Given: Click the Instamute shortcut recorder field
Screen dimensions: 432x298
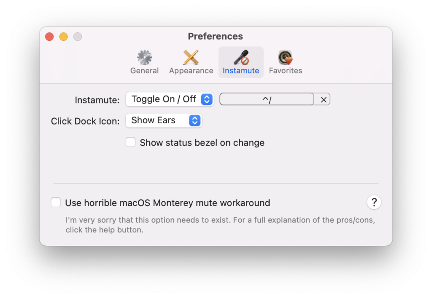Looking at the screenshot, I should click(267, 99).
